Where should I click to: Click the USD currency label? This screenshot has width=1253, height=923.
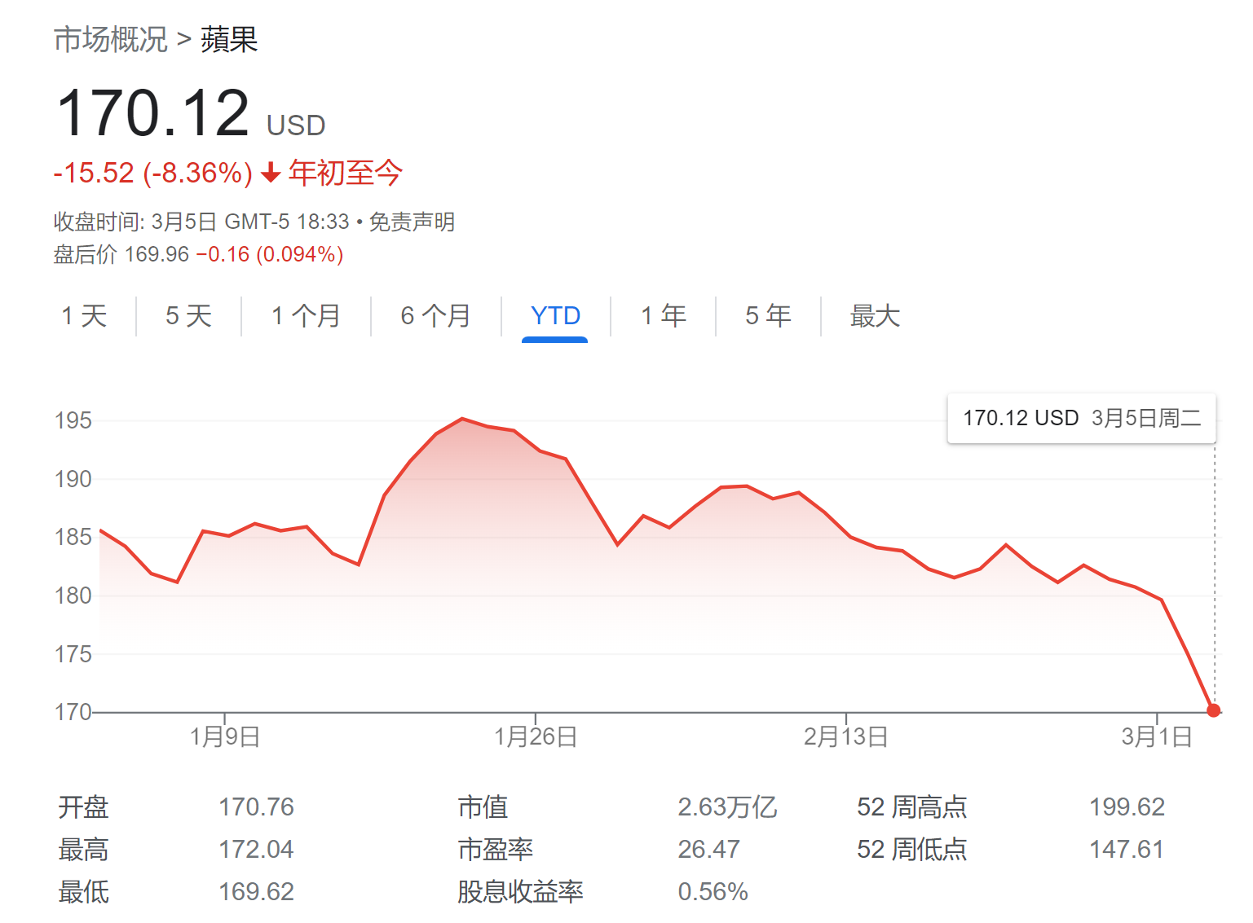(x=296, y=125)
